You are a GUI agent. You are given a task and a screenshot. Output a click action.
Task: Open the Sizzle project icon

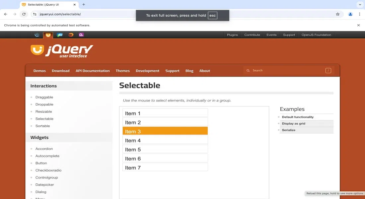pos(71,35)
